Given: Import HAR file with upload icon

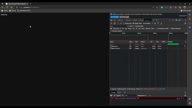Looking at the screenshot, I should point(158,23).
